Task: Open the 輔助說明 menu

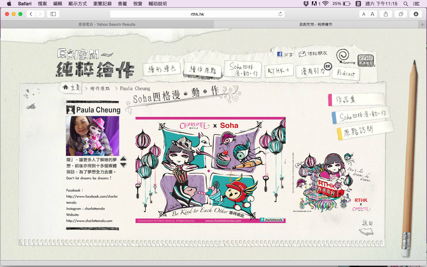Action: (158, 4)
